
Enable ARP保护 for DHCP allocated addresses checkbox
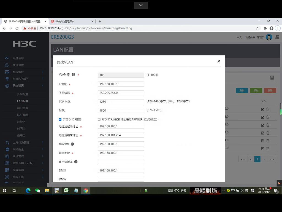99,119
